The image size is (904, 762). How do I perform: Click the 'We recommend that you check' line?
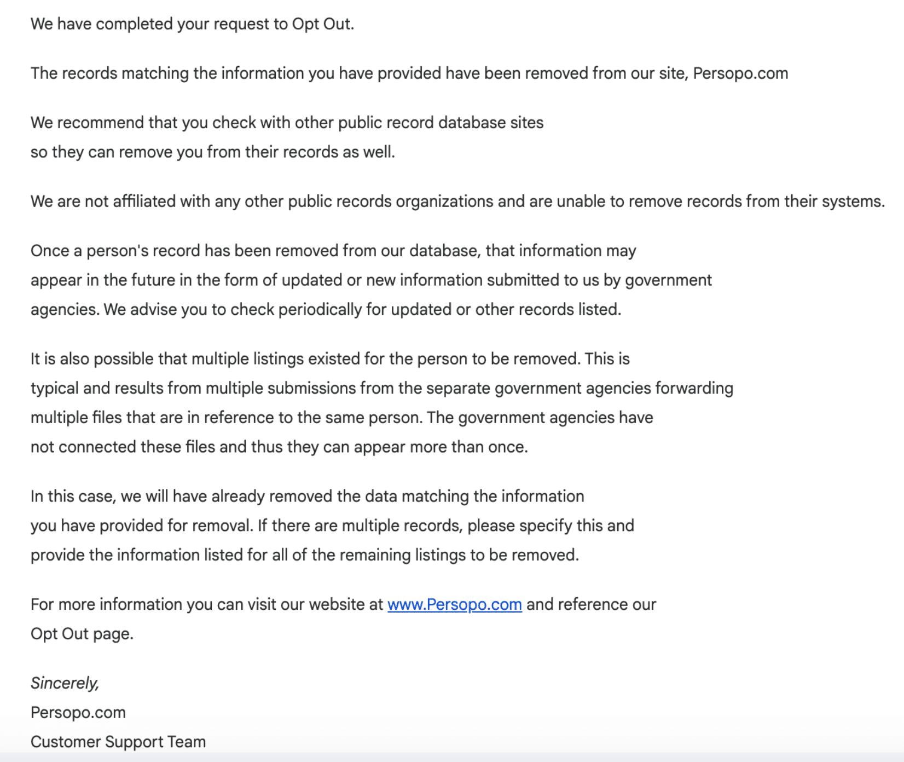(287, 123)
